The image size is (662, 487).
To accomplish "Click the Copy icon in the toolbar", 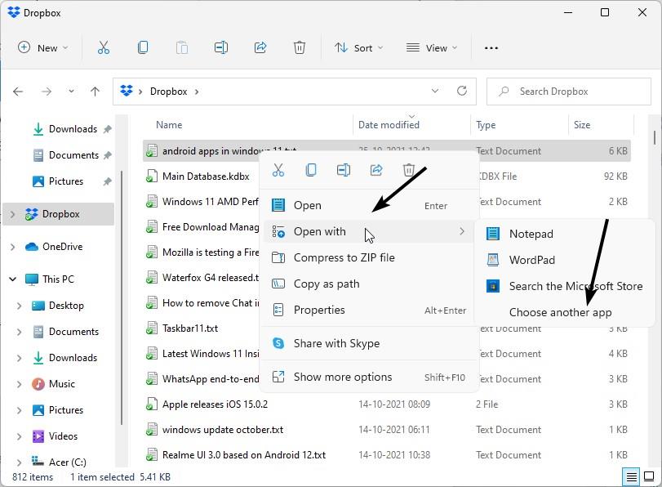I will coord(142,47).
